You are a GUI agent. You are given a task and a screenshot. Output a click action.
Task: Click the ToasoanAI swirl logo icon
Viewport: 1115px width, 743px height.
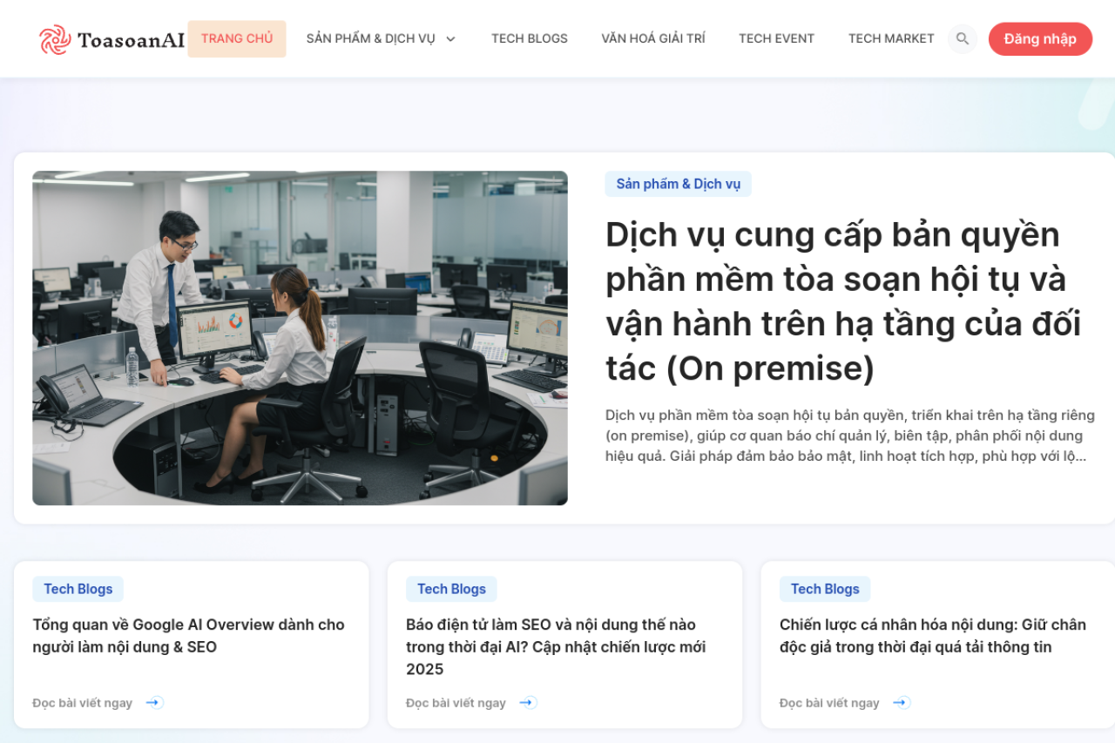[55, 39]
